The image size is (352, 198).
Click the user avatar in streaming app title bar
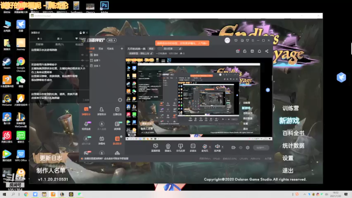(227, 40)
